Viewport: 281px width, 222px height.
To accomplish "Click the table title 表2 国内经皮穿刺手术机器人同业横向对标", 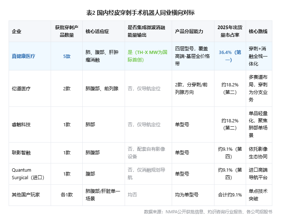I will pos(140,13).
